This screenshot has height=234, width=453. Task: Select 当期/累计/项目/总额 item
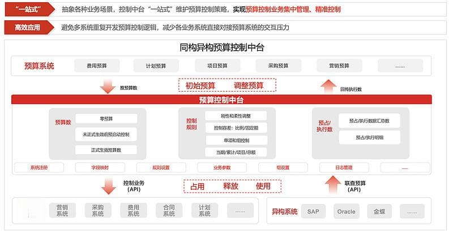(236, 152)
